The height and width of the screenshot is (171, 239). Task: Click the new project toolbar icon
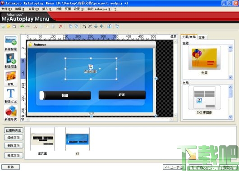coord(3,27)
